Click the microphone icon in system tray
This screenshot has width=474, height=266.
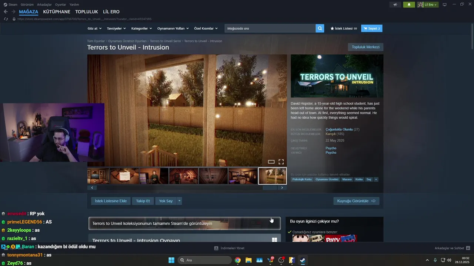point(435,260)
